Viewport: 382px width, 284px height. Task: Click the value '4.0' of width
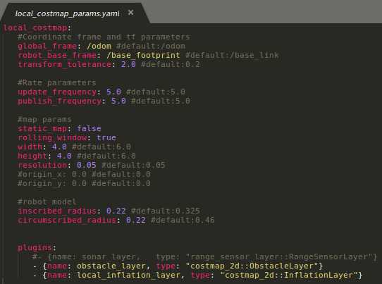[x=59, y=147]
